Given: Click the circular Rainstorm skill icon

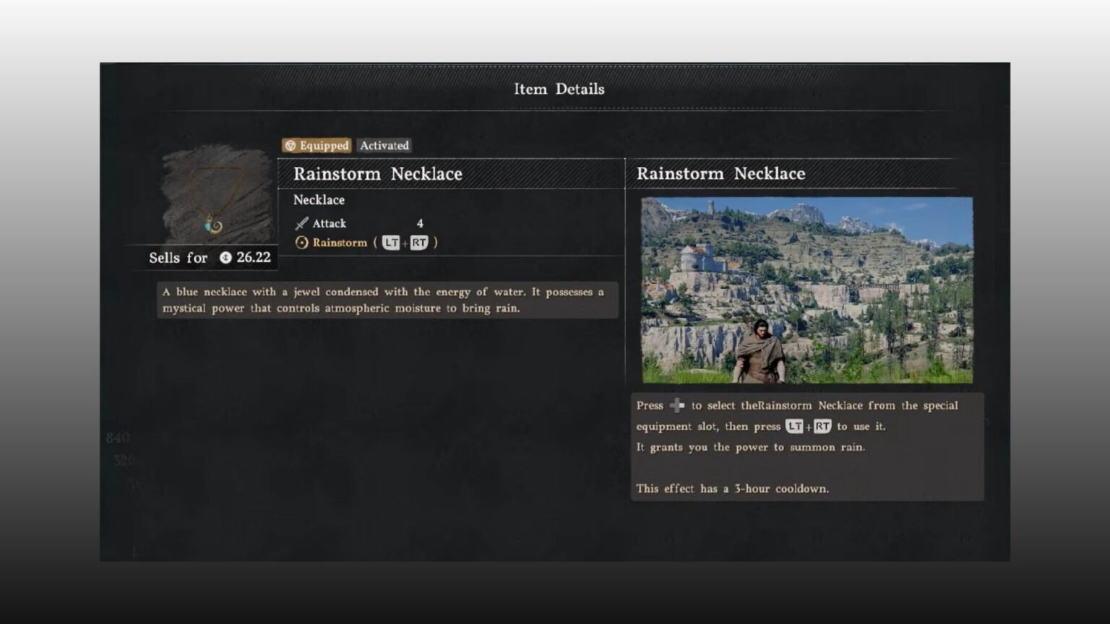Looking at the screenshot, I should (301, 243).
